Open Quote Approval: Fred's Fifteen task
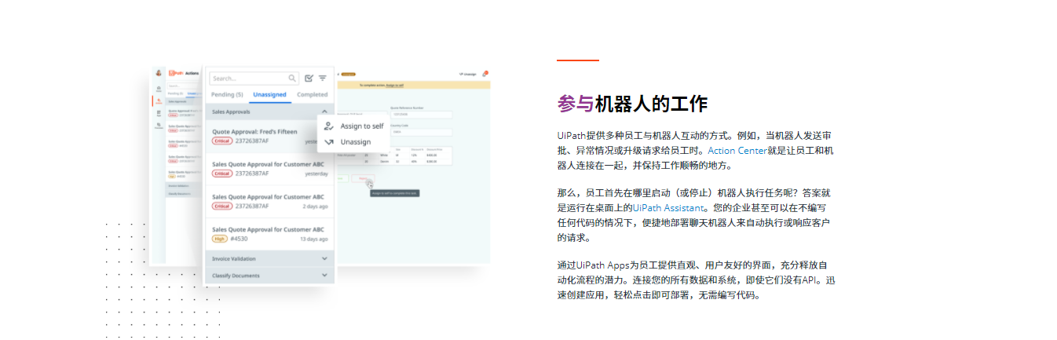 (269, 136)
